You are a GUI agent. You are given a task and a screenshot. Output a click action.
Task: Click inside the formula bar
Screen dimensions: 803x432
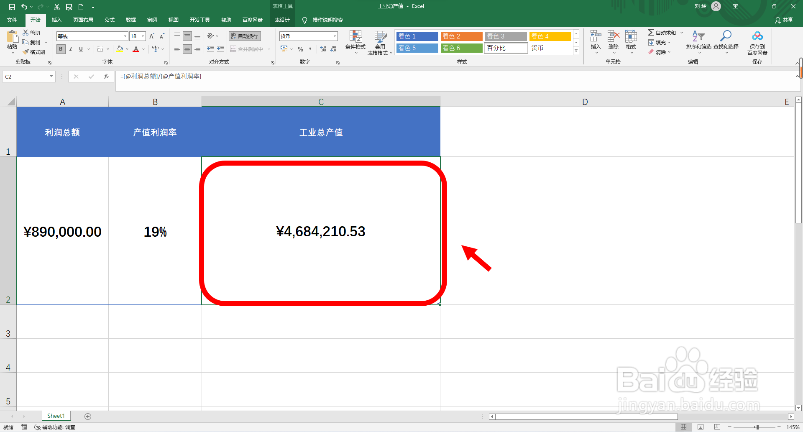456,81
